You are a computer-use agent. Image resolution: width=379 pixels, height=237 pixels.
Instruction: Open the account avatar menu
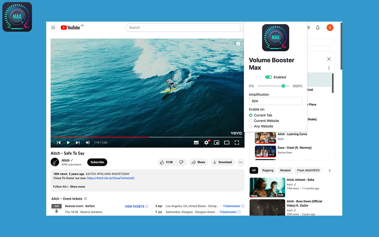[x=330, y=28]
